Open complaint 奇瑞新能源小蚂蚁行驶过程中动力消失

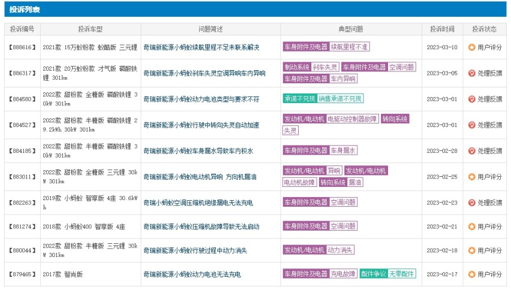[195, 250]
